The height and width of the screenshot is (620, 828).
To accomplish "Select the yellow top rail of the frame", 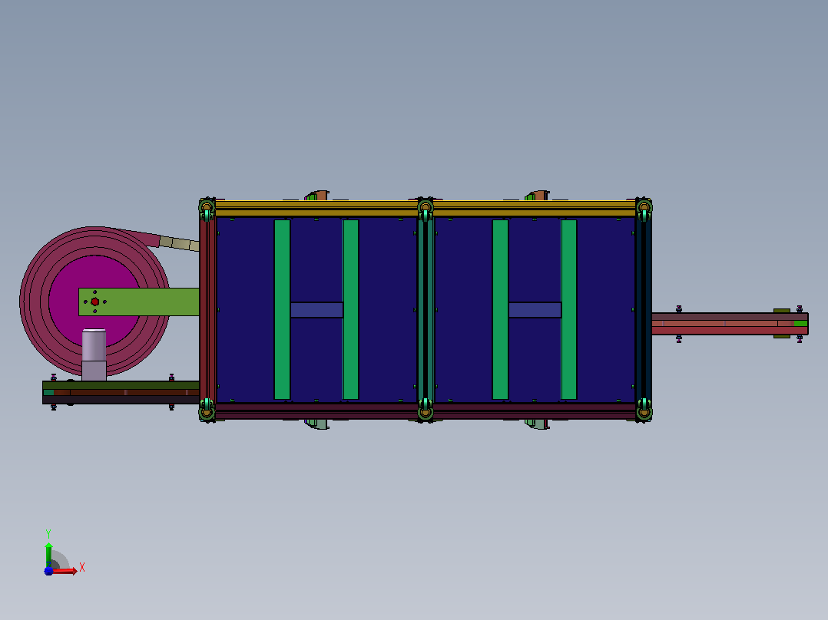I will (425, 208).
